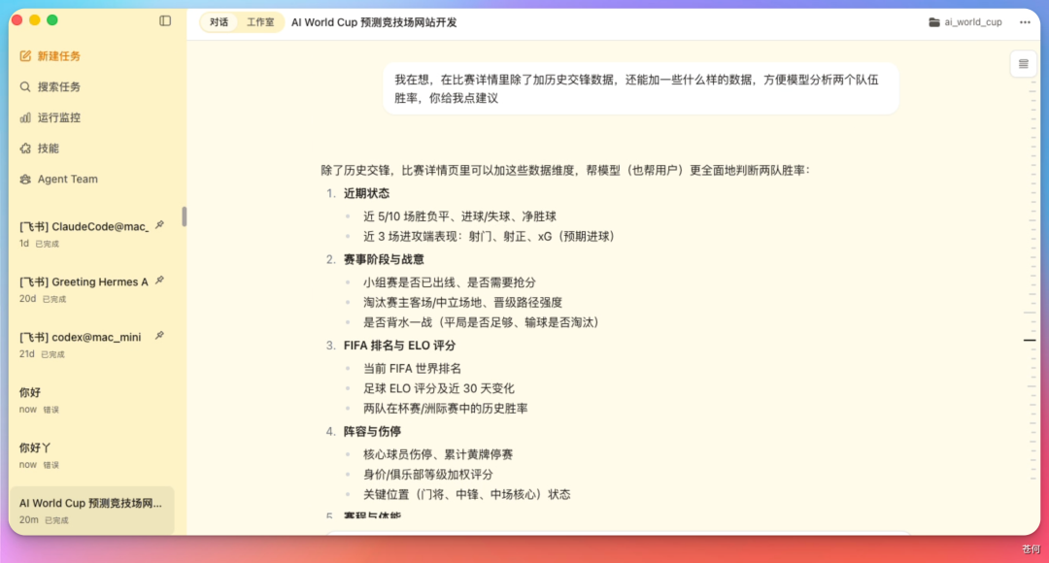
Task: Click the AI World Cup 预测竞技场网站开发 title
Action: pyautogui.click(x=374, y=22)
